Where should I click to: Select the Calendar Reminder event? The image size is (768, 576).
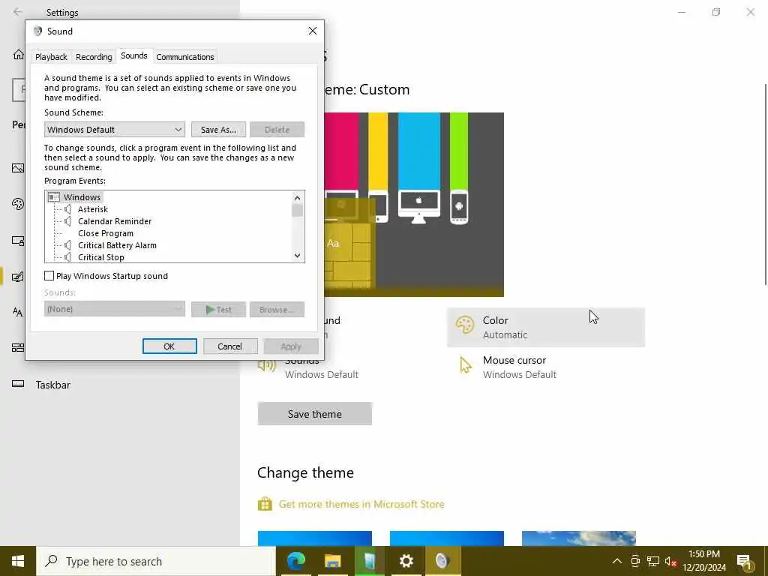[x=115, y=221]
